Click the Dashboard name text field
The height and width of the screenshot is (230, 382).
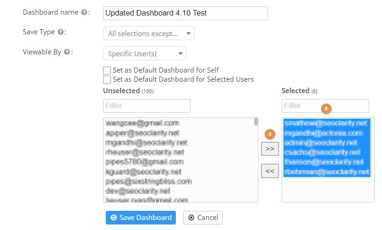[186, 13]
